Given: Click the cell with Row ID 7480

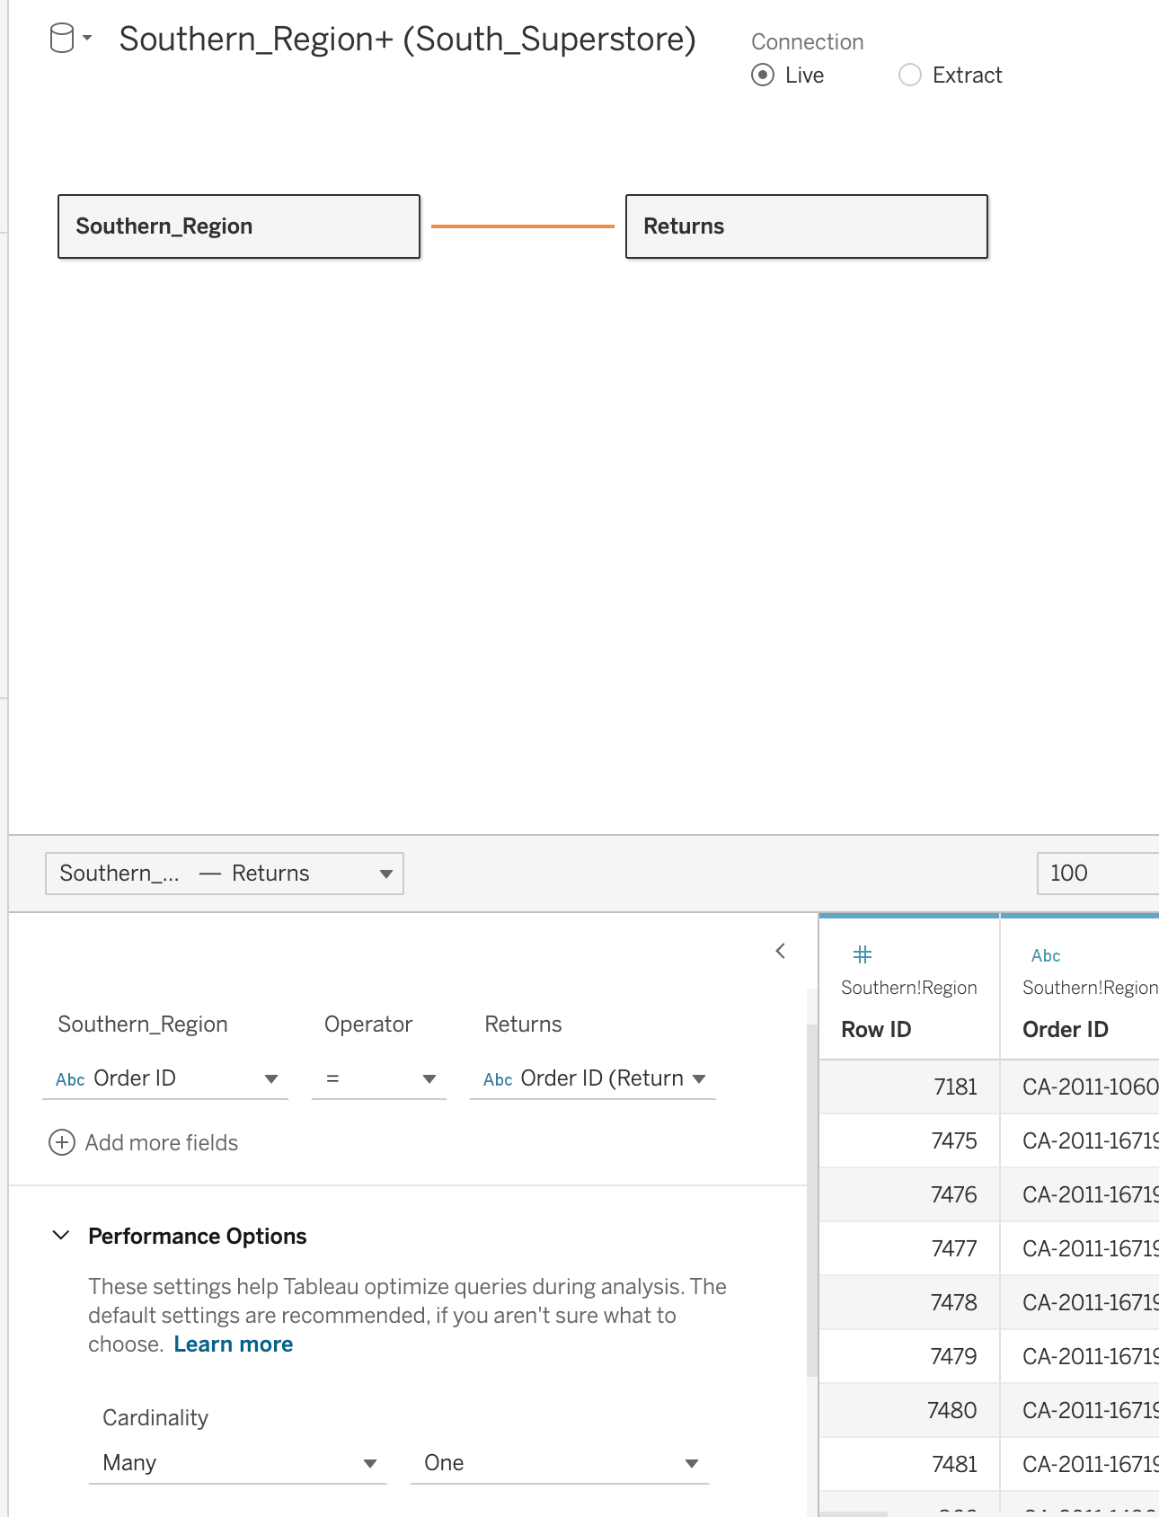Looking at the screenshot, I should [909, 1411].
